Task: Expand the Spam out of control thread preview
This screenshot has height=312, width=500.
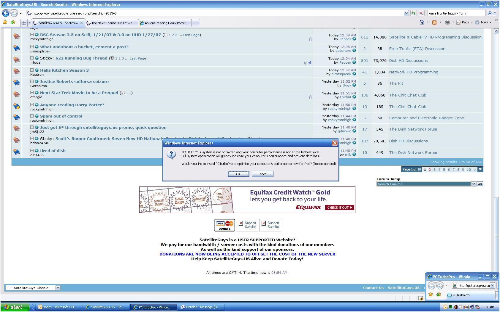Action: coord(32,116)
